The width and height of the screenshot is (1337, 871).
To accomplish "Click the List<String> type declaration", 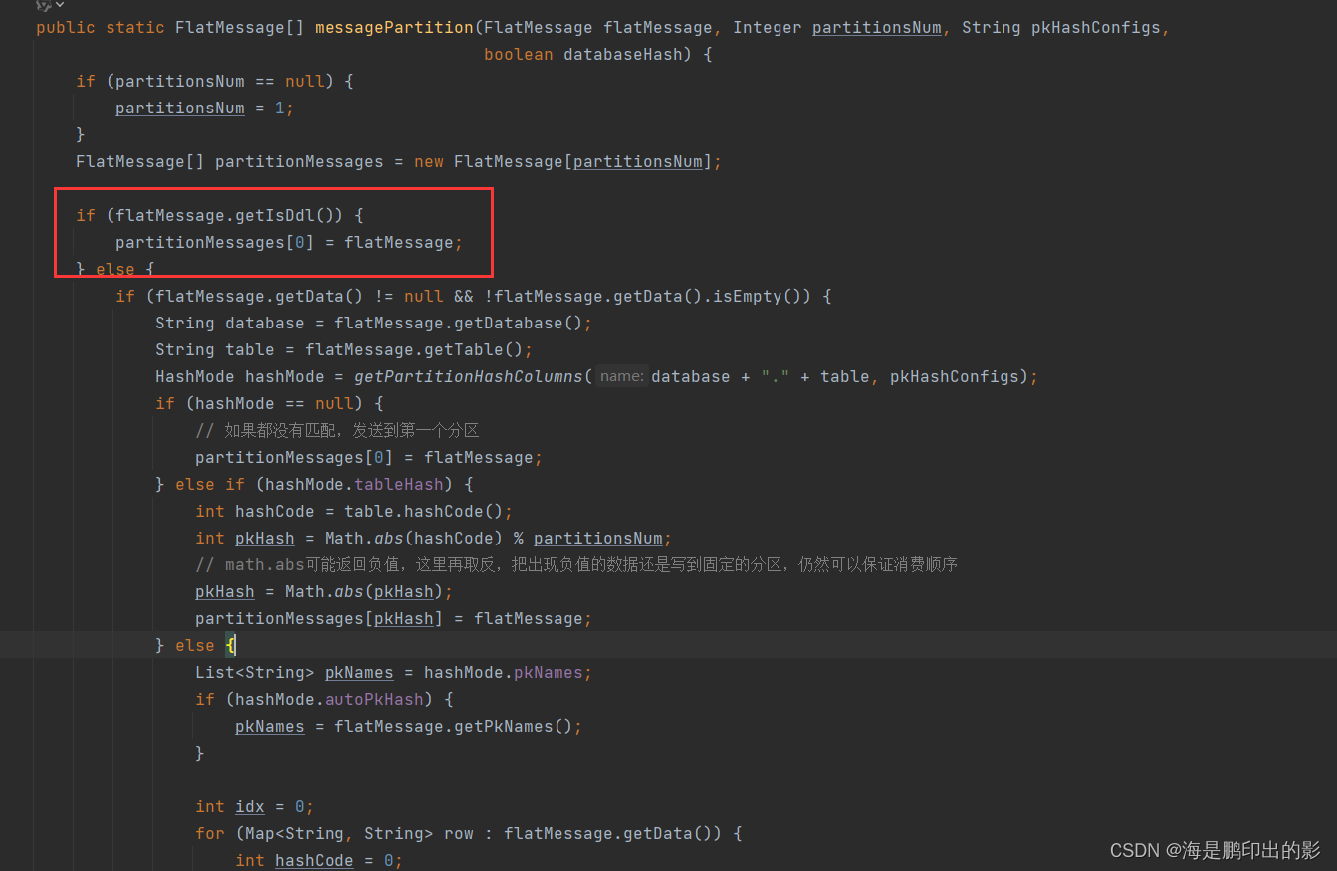I will tap(255, 673).
